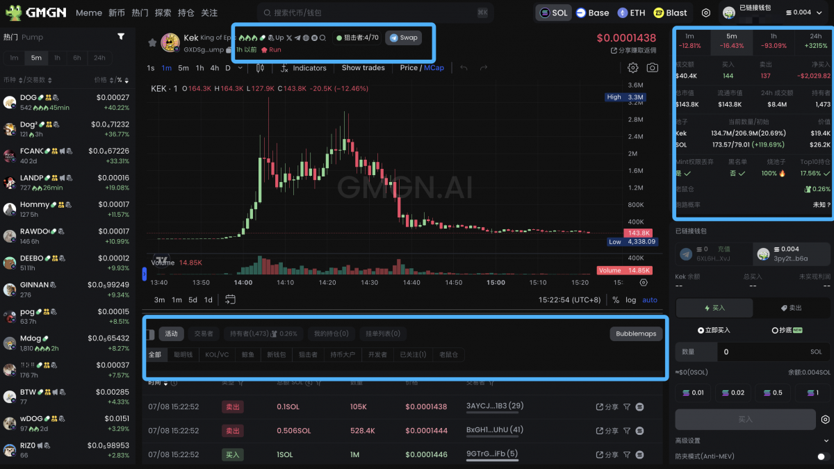Open menu icon on the 1SOL buy row
Screen dimensions: 834x469
pyautogui.click(x=640, y=454)
